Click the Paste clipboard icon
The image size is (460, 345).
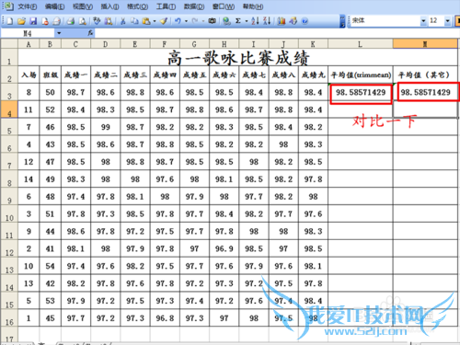[x=146, y=21]
